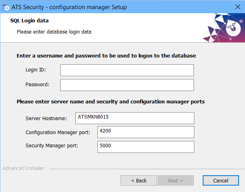Viewport: 245px width, 192px height.
Task: Select the Security Manager port field
Action: point(145,146)
